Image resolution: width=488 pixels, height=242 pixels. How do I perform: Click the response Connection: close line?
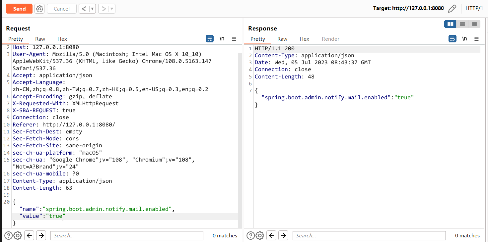point(283,70)
